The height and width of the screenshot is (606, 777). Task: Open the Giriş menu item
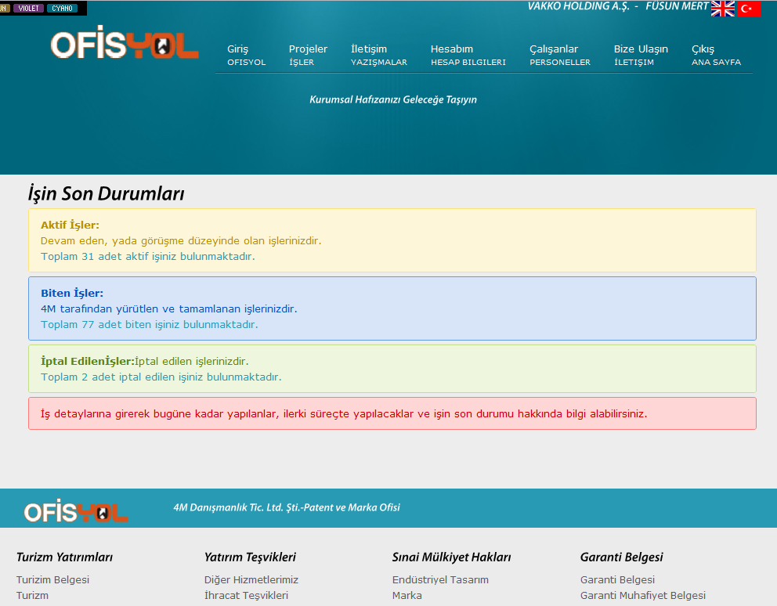246,55
